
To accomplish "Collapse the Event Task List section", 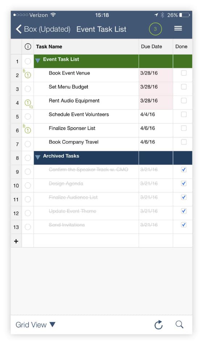I will pos(38,60).
